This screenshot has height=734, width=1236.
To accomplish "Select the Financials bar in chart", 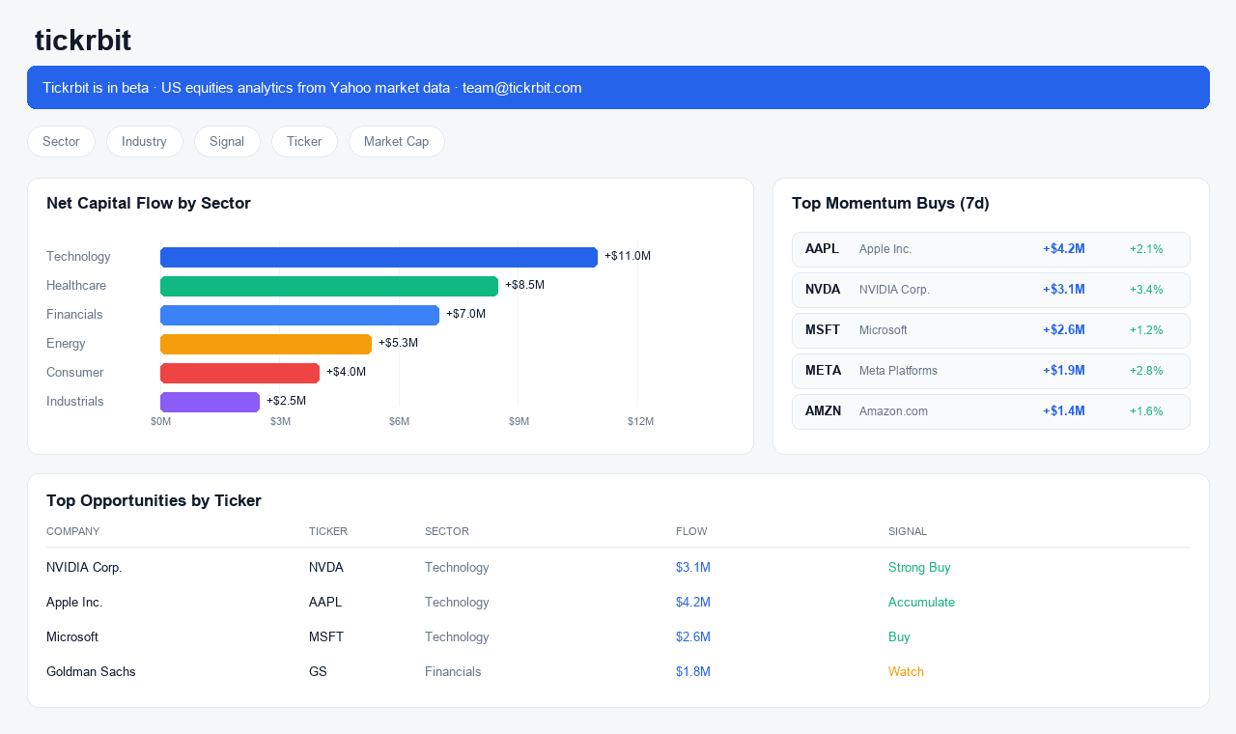I will coord(299,315).
